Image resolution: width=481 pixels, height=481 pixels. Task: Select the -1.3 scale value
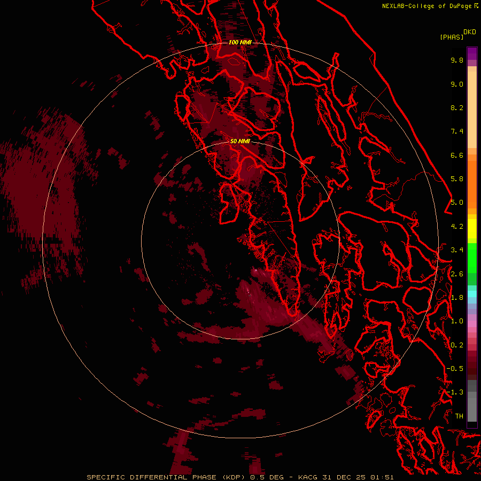click(x=455, y=392)
